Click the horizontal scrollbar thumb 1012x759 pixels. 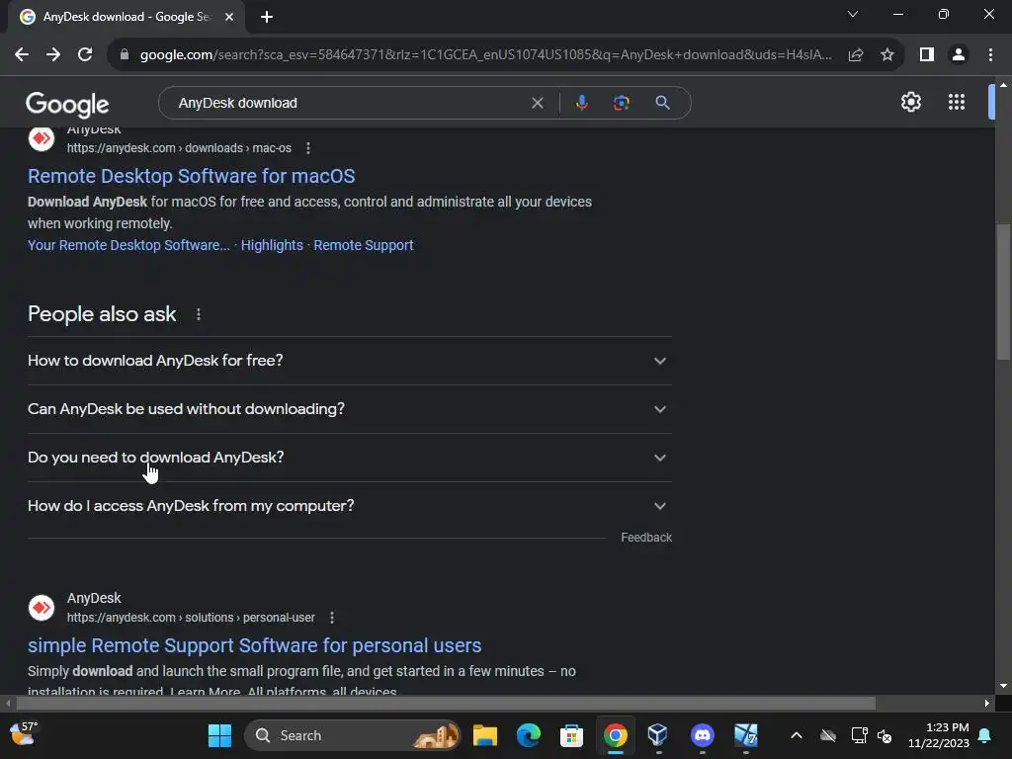click(446, 703)
